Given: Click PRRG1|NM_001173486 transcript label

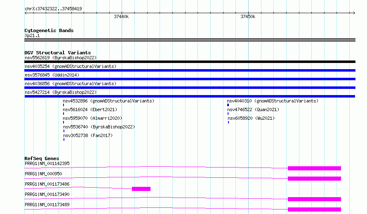Looking at the screenshot, I should (47, 184).
